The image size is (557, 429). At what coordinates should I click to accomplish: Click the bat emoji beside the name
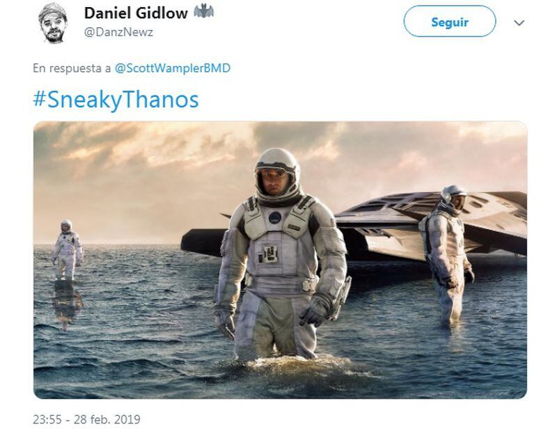click(x=203, y=12)
